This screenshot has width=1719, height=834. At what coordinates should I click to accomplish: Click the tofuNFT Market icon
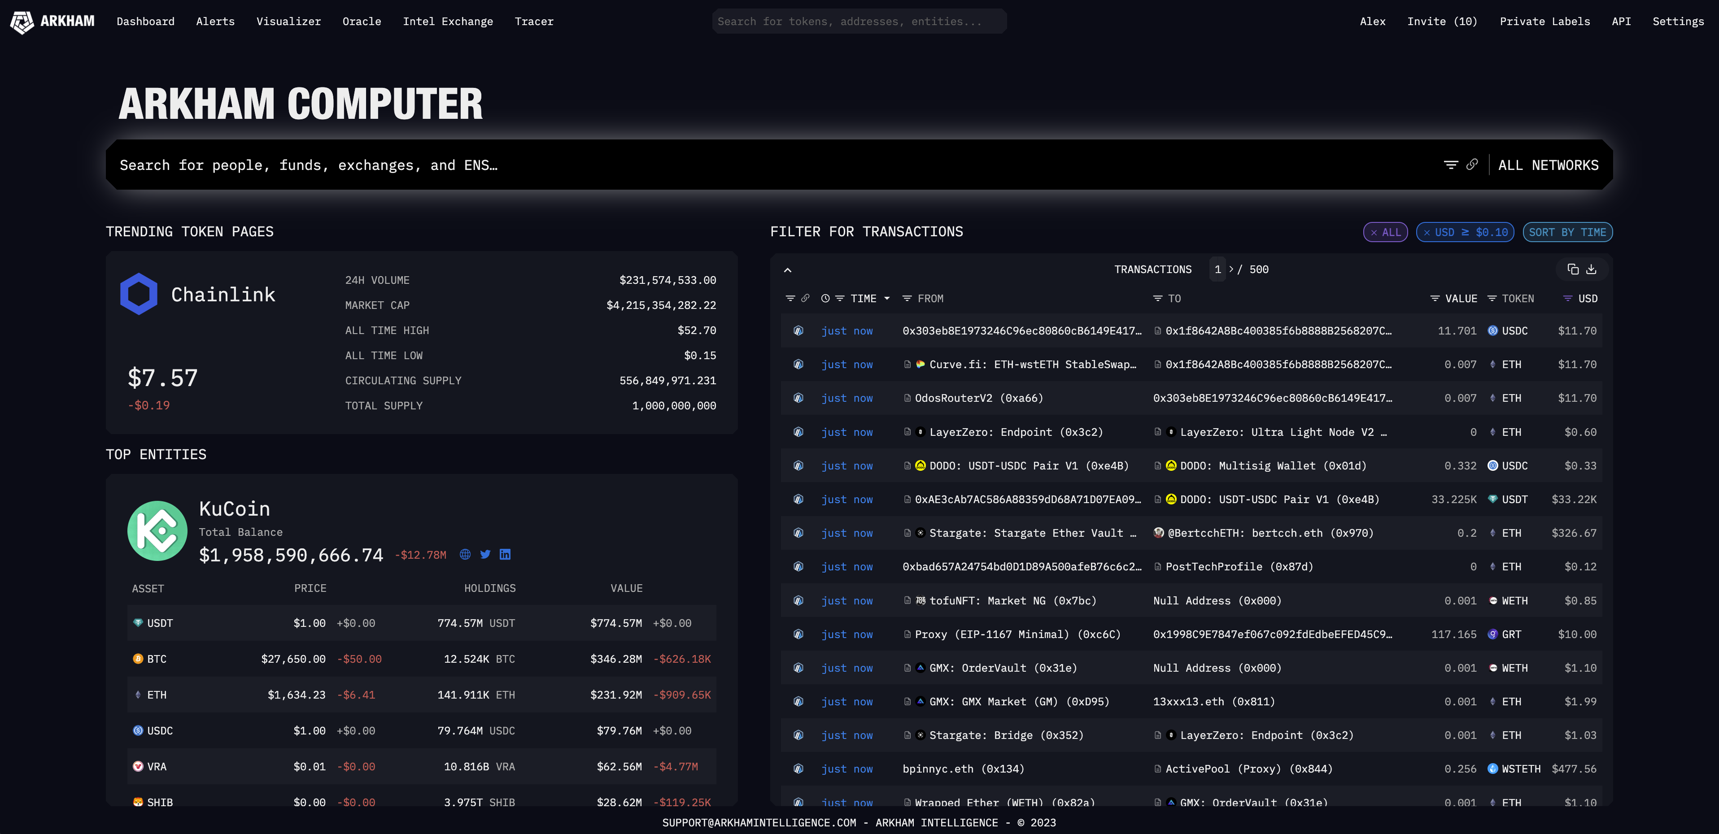tap(921, 600)
